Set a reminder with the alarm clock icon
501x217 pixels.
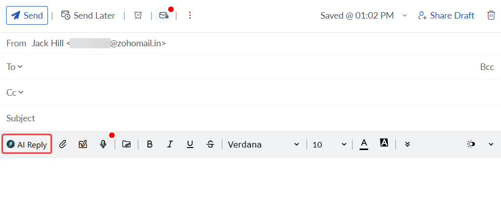tap(138, 16)
